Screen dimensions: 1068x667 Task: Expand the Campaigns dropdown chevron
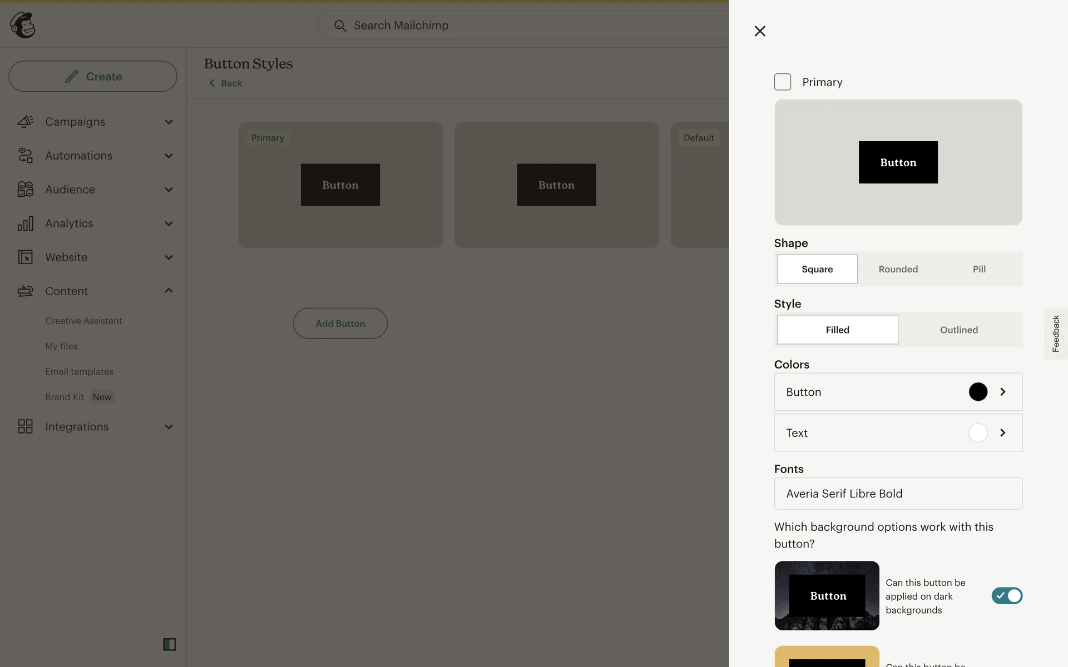point(169,122)
